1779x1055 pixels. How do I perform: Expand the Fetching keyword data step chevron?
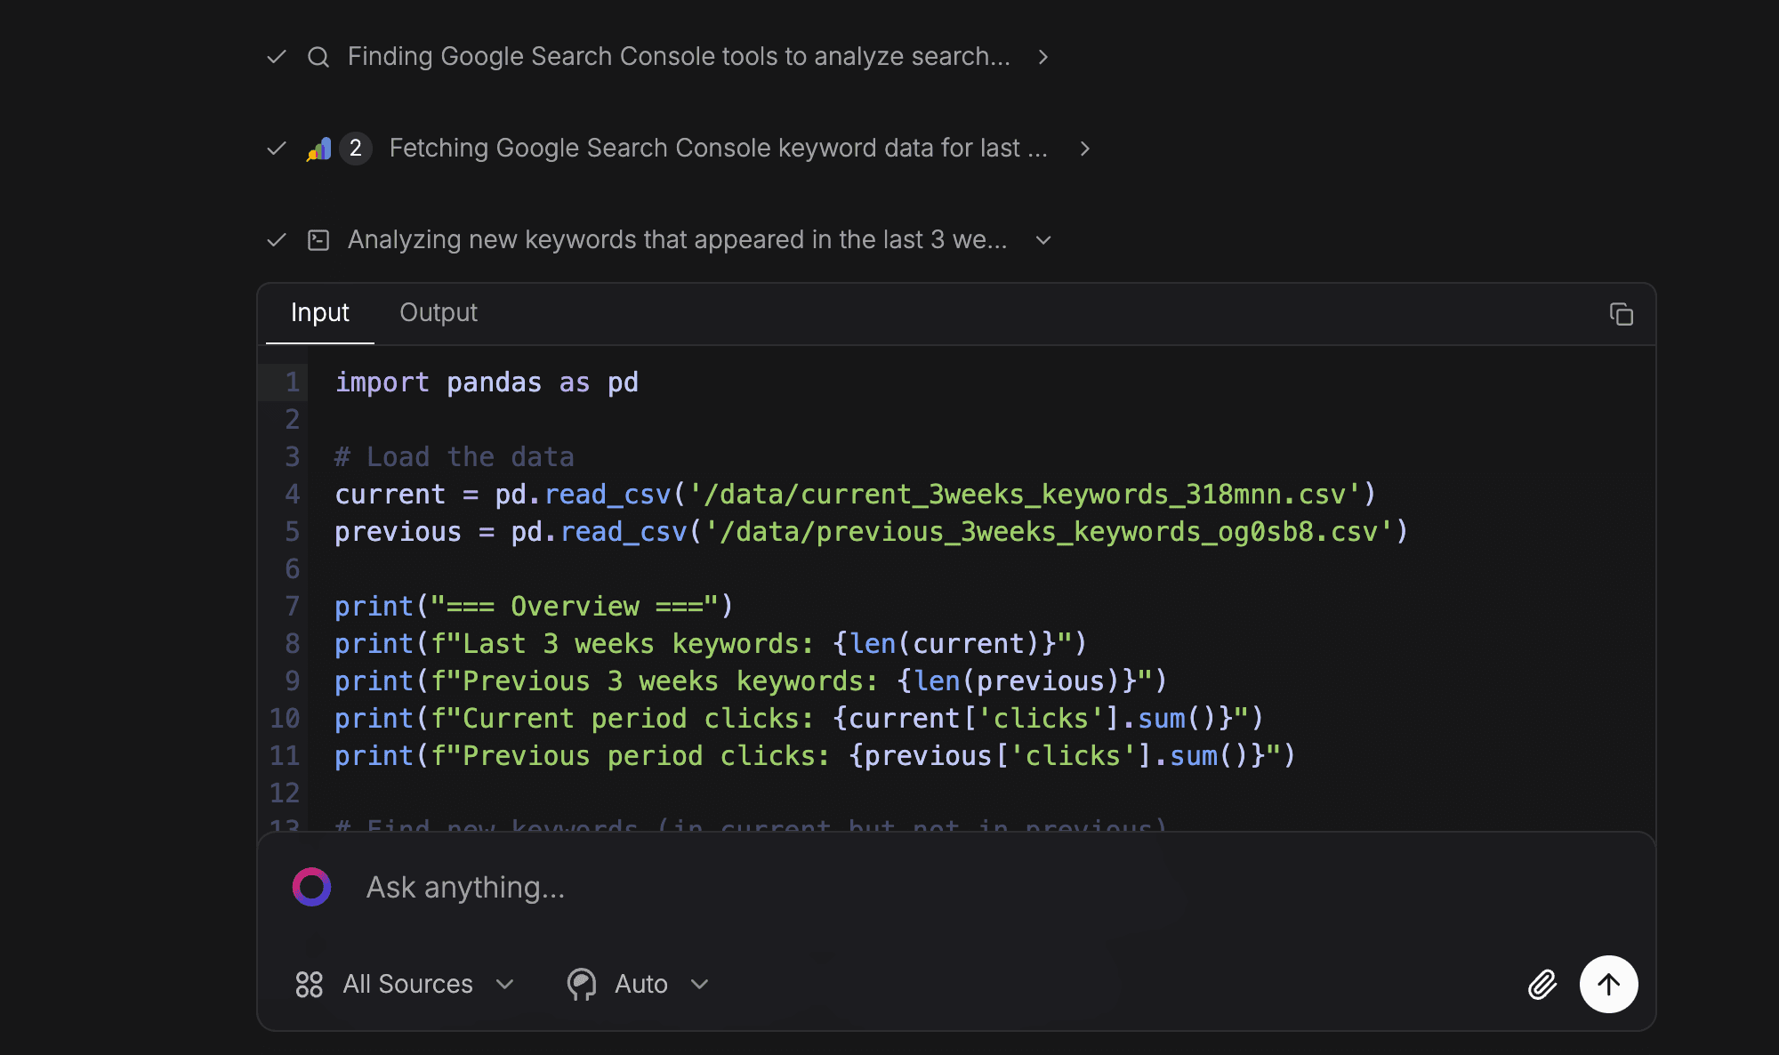[1084, 149]
